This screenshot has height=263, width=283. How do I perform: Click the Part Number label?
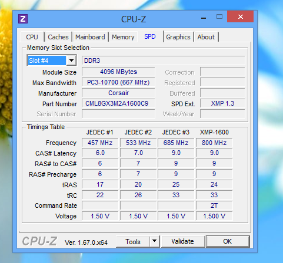pos(59,104)
